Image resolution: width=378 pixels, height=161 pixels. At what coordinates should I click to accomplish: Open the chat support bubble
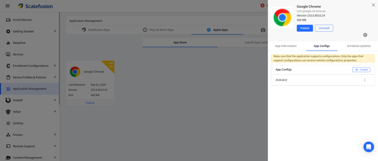(369, 147)
